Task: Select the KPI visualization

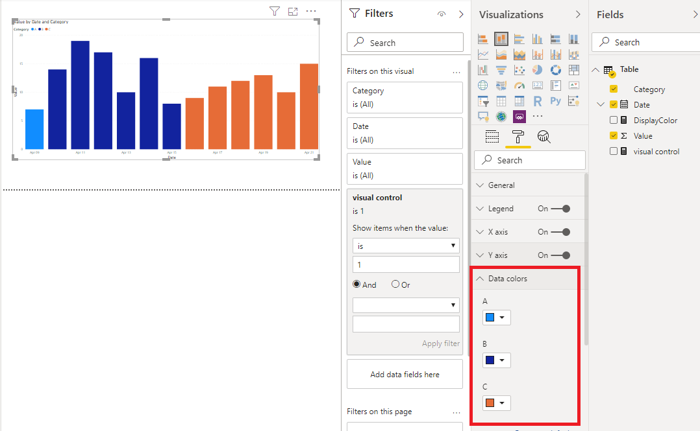Action: tap(573, 86)
